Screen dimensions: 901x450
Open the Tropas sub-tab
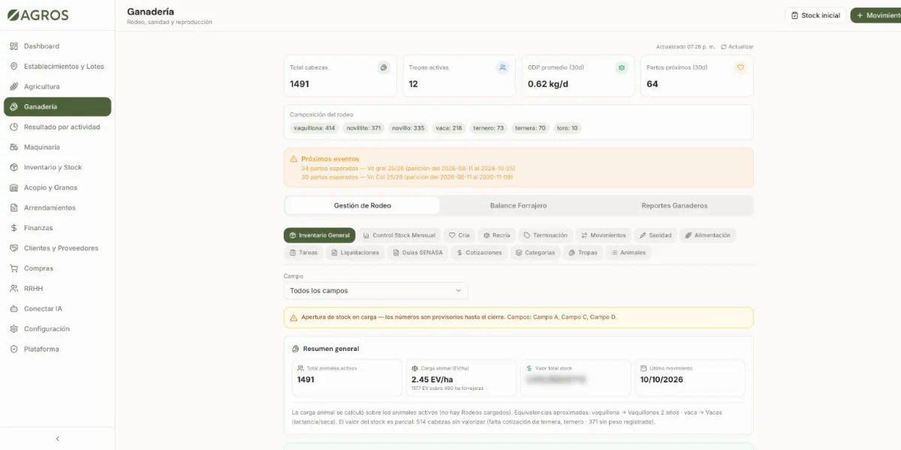(x=583, y=253)
